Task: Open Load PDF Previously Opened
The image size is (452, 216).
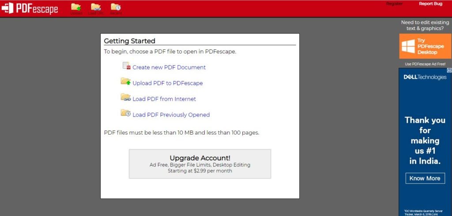Action: (x=171, y=115)
